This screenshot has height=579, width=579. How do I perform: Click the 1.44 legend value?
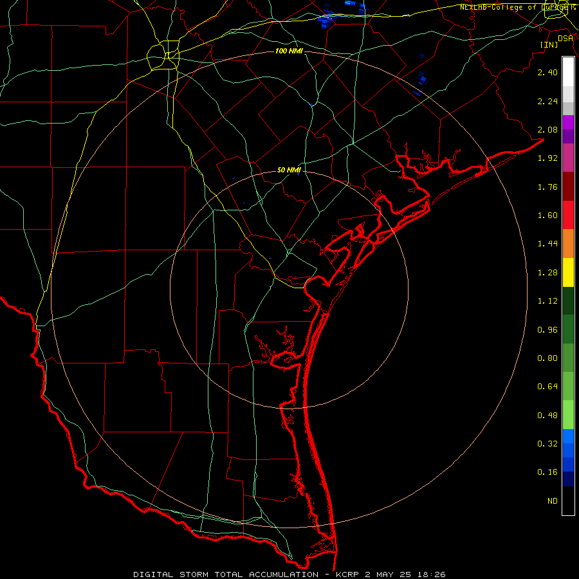coord(547,244)
